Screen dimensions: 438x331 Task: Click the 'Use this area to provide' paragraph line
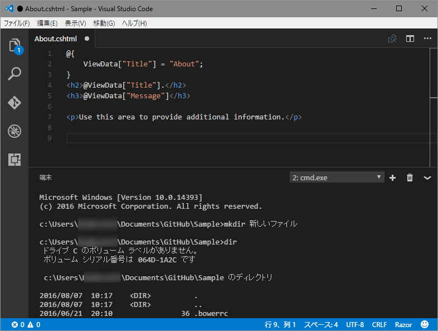(x=184, y=117)
